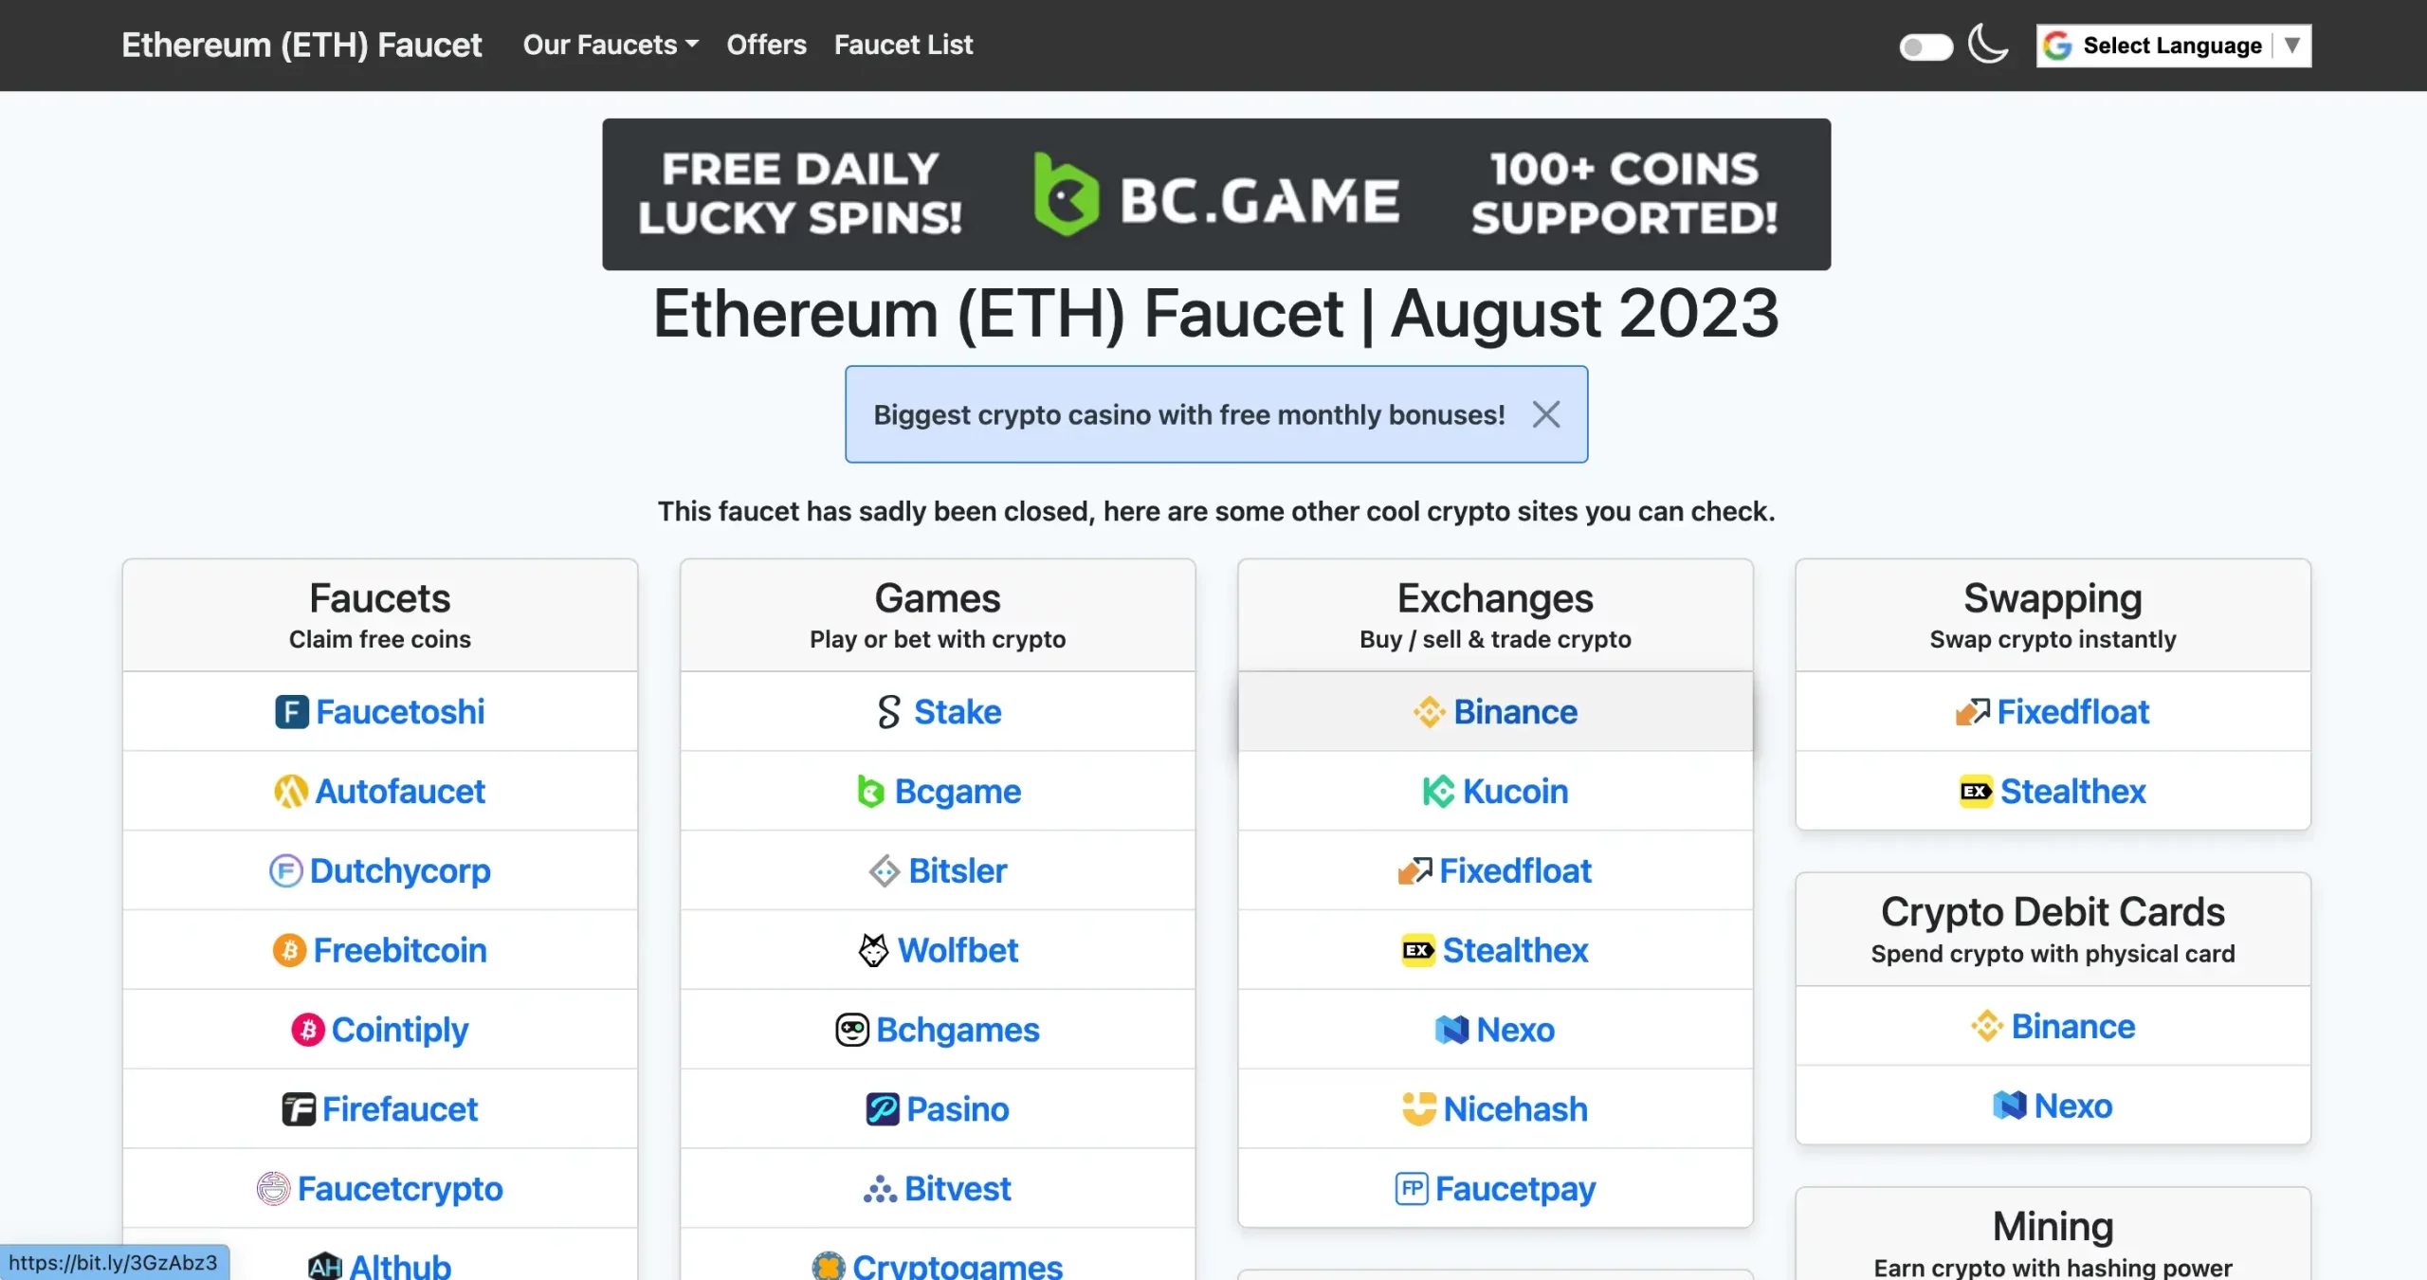Viewport: 2427px width, 1280px height.
Task: Click the Bcgame games icon
Action: pos(868,790)
